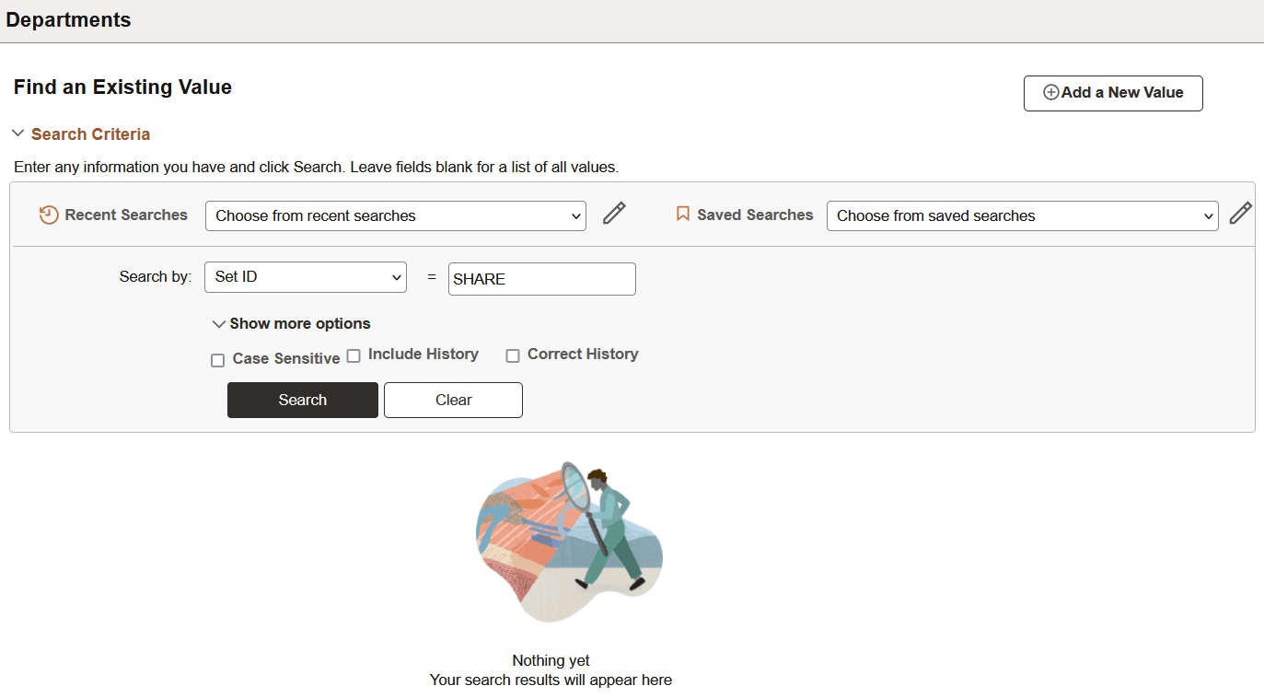1264x698 pixels.
Task: Click the plus icon on Add a New Value
Action: tap(1049, 92)
